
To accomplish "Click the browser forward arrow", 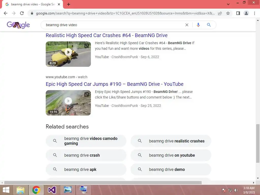I will pos(14,13).
